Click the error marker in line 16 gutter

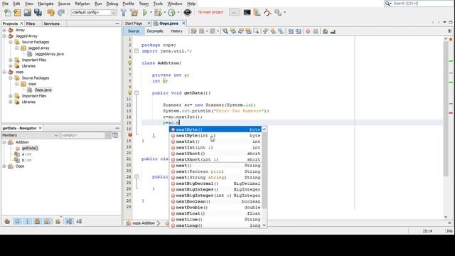point(130,134)
